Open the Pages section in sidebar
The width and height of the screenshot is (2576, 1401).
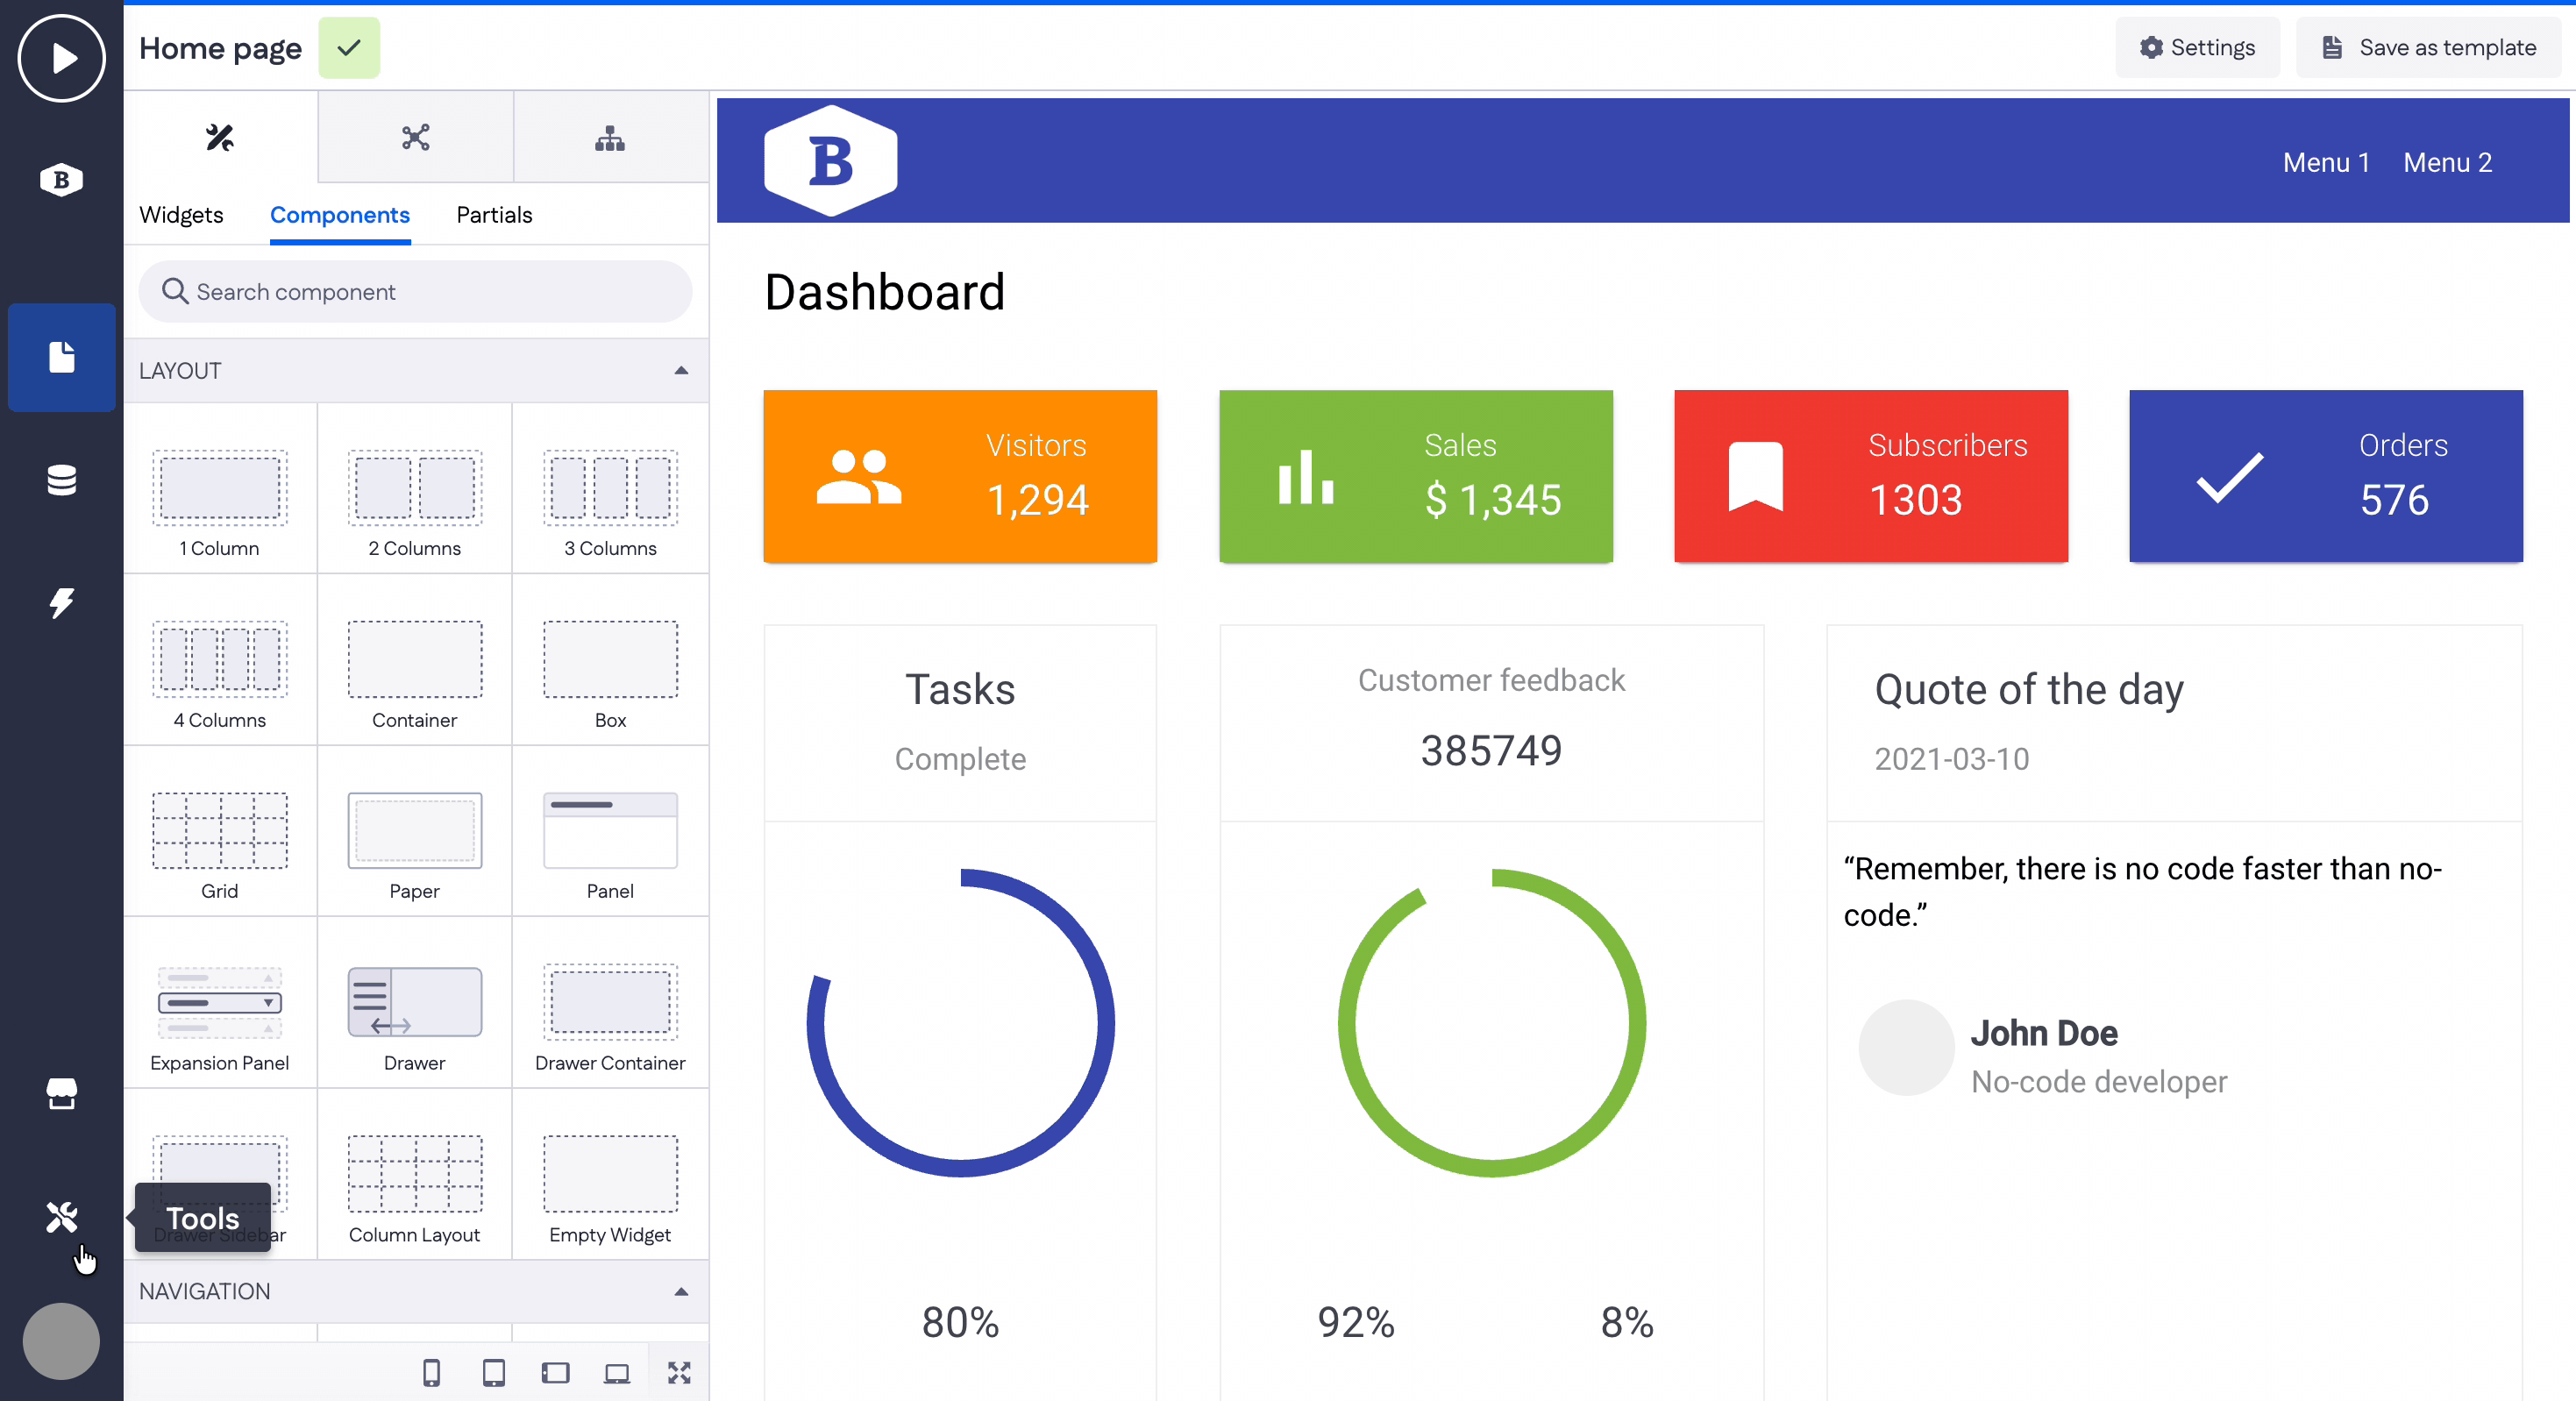click(x=61, y=357)
